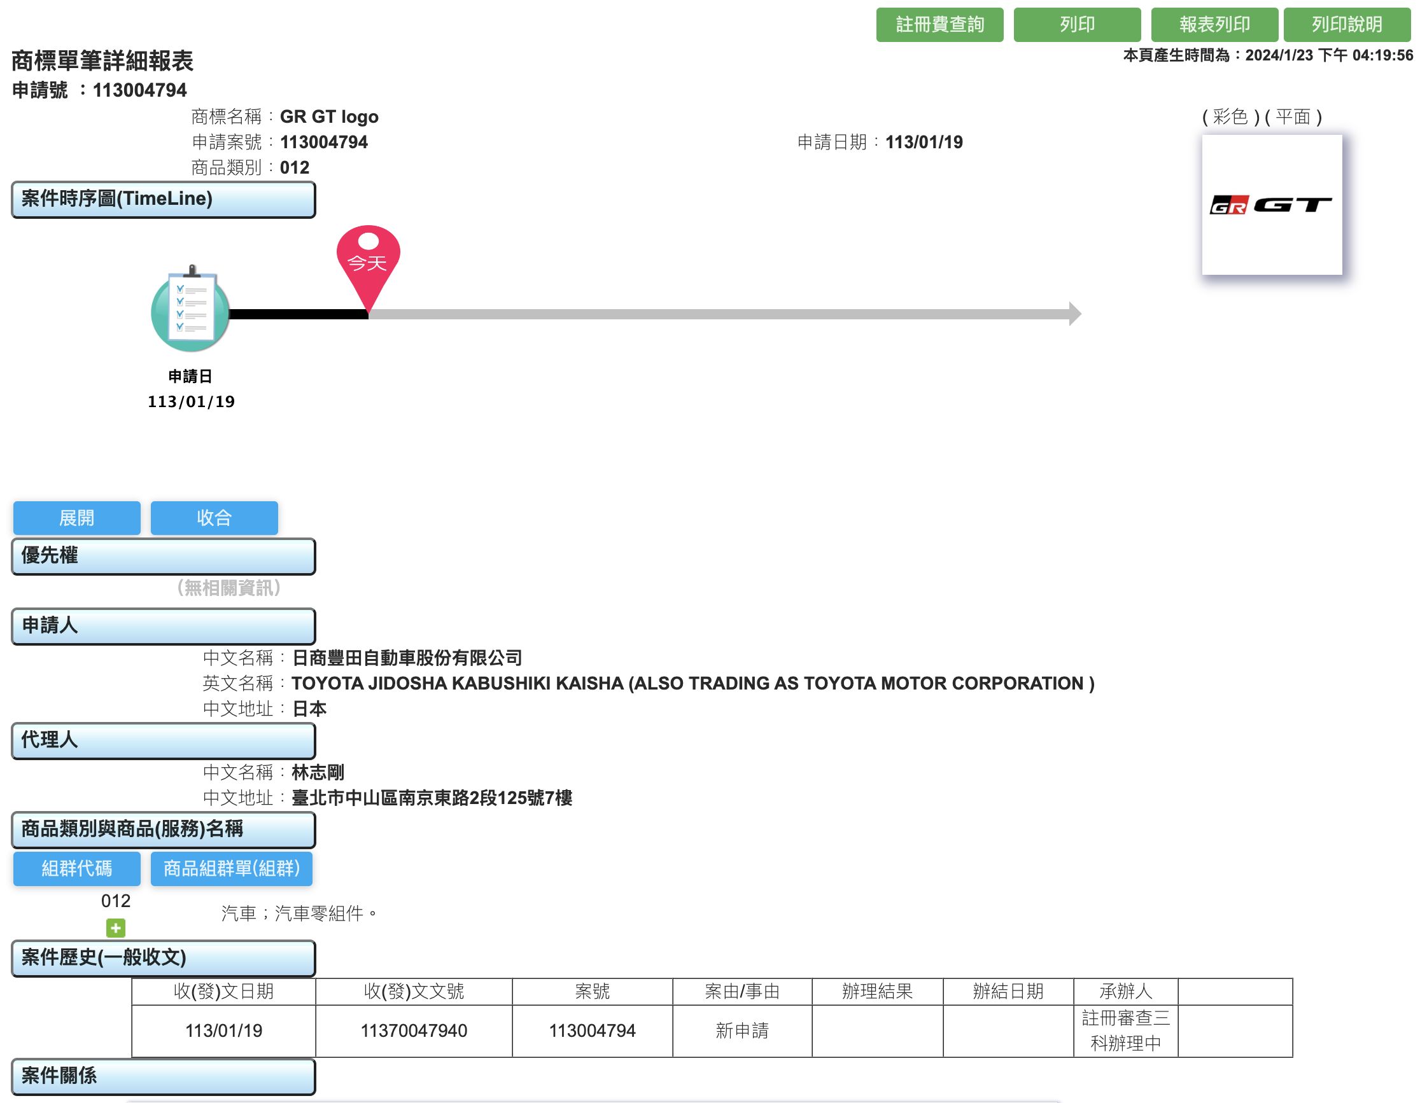The image size is (1427, 1103).
Task: Click the 新申請 table cell
Action: pos(742,1031)
